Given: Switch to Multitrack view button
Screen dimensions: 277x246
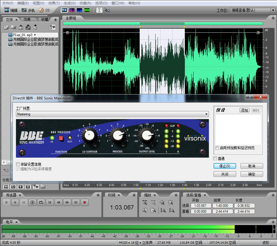Looking at the screenshot, I should pyautogui.click(x=28, y=10).
